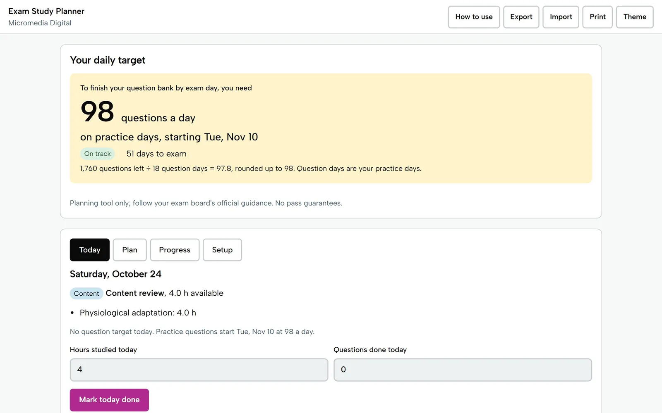Click the 'Planning tool only' disclaimer text

206,203
